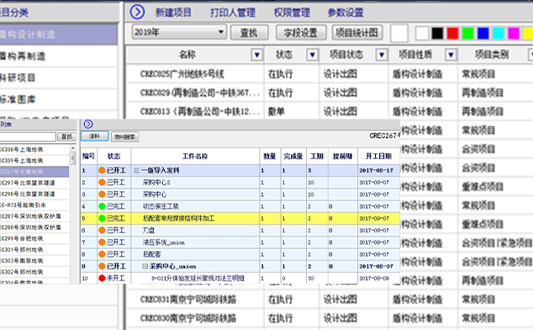Pick the cyan color swatch

point(499,34)
